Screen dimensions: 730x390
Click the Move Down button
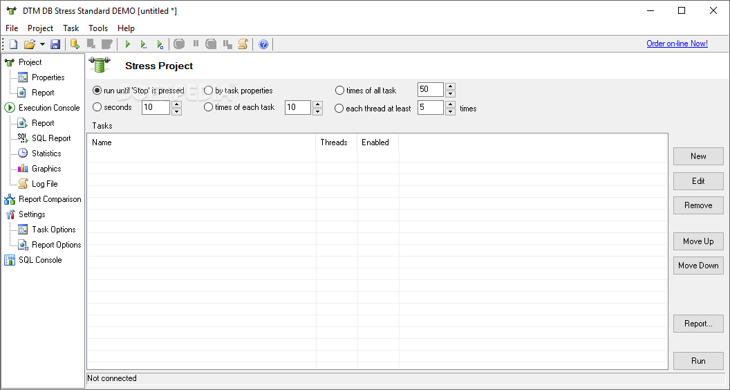pyautogui.click(x=698, y=266)
